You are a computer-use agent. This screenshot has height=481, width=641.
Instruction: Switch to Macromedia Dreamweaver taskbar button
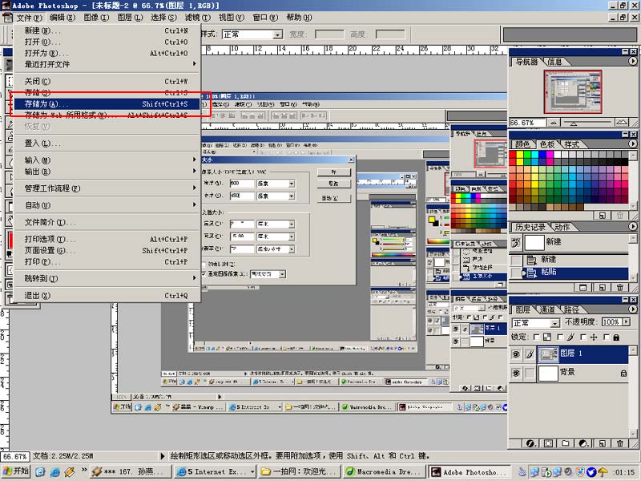click(x=385, y=471)
